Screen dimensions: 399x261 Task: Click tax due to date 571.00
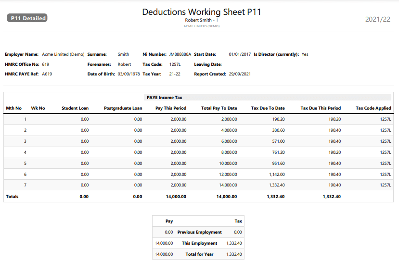pos(278,141)
